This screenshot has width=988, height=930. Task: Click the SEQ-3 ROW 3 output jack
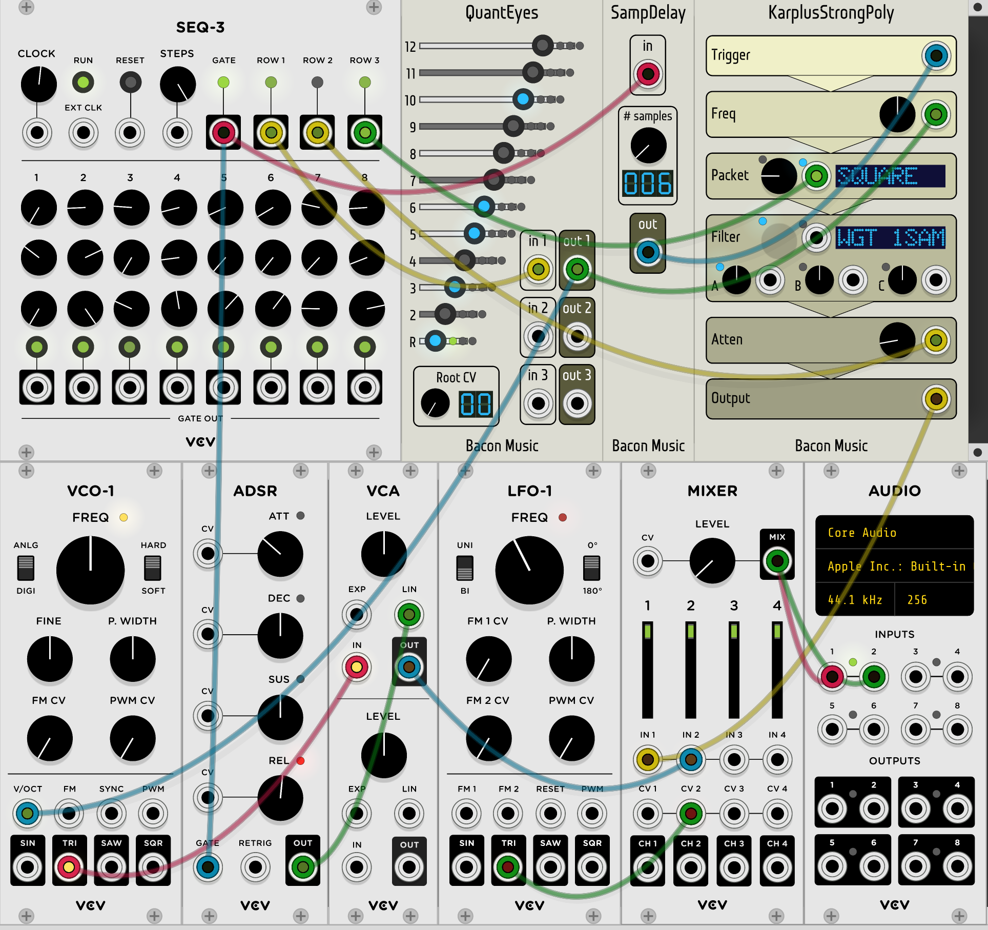click(x=365, y=133)
